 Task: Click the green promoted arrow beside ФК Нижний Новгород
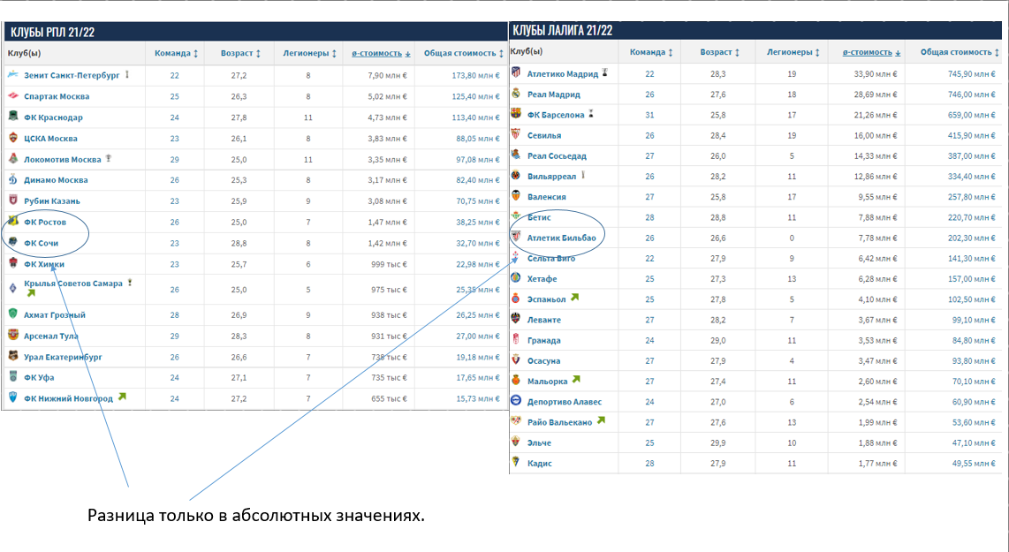pyautogui.click(x=122, y=397)
